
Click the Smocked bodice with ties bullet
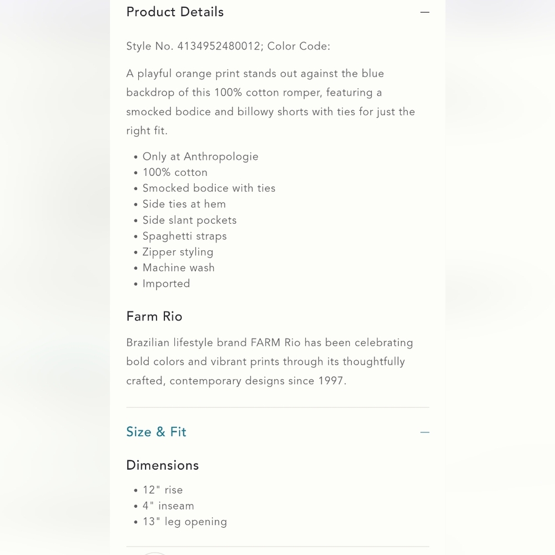click(209, 188)
